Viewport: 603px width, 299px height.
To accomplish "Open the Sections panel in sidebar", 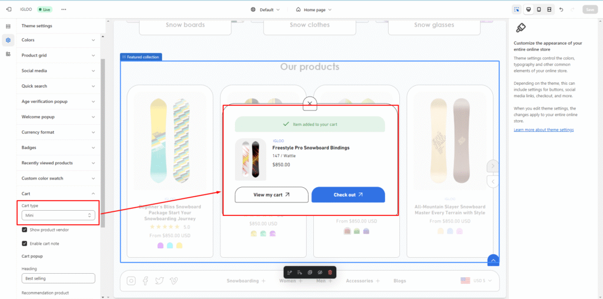I will pos(8,26).
